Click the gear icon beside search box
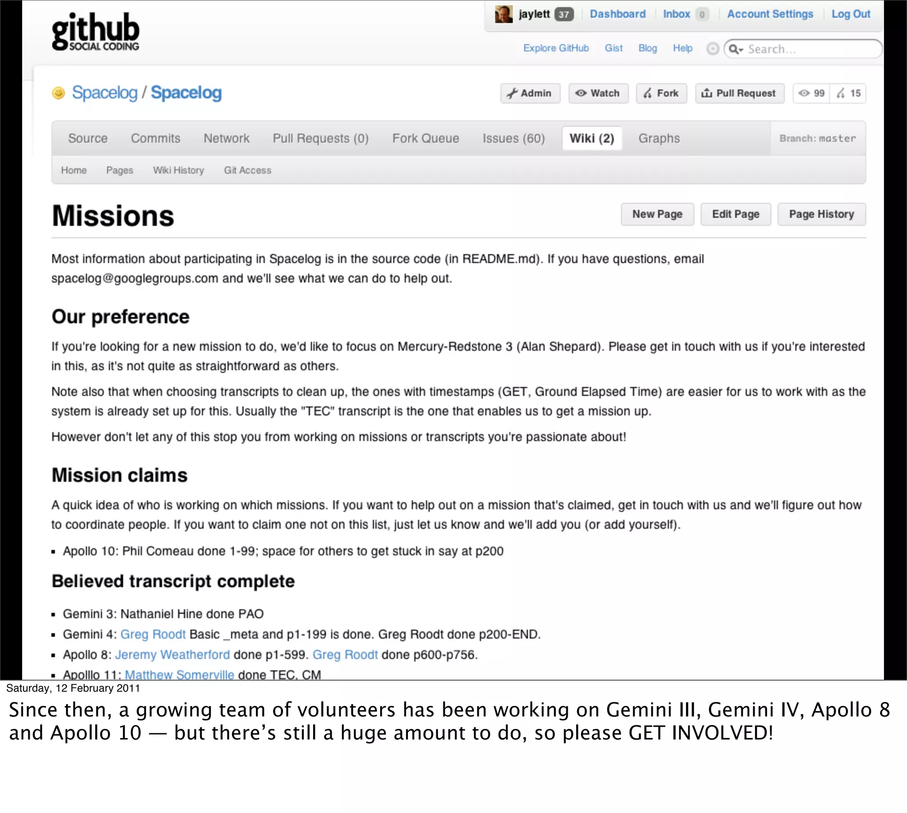 (x=713, y=49)
